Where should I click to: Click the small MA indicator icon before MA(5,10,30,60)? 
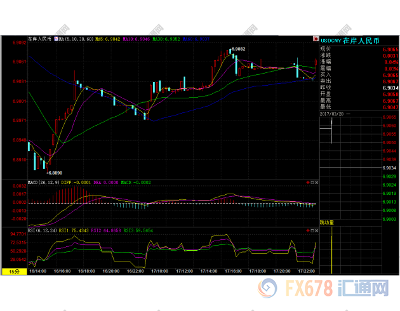click(x=55, y=39)
